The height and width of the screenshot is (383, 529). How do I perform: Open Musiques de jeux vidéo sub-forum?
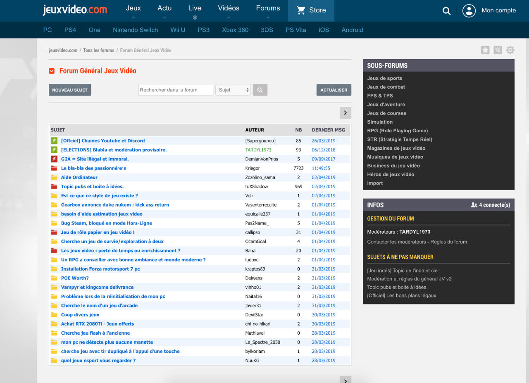pyautogui.click(x=395, y=157)
